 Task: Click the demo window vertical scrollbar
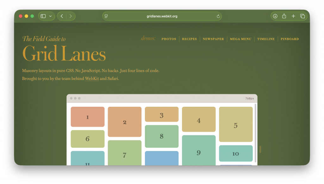click(256, 133)
